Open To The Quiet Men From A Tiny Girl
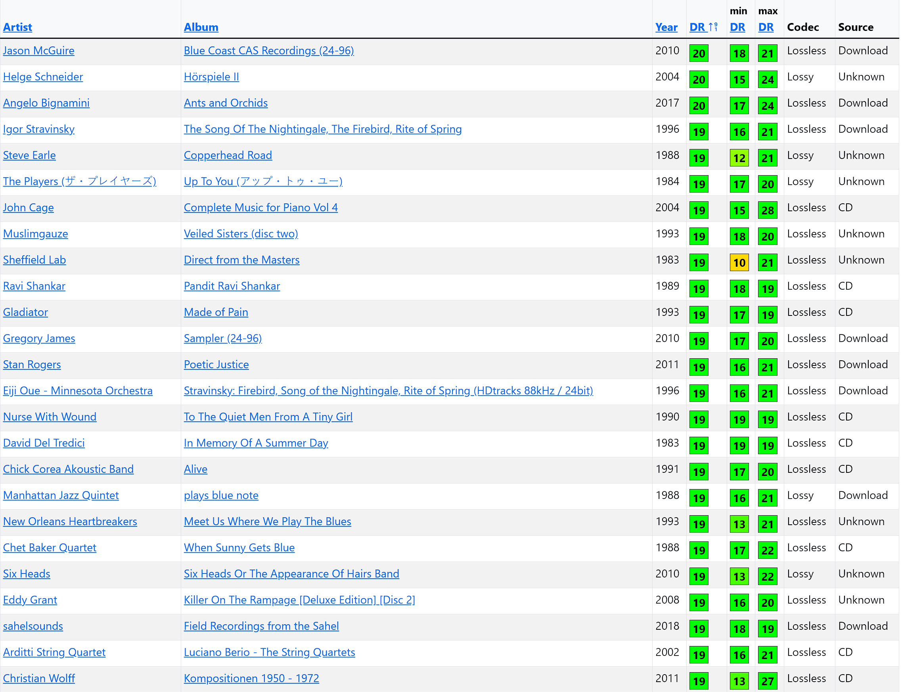Image resolution: width=902 pixels, height=692 pixels. pos(268,417)
